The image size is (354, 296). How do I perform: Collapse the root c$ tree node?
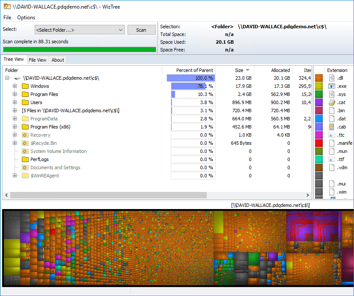6,78
